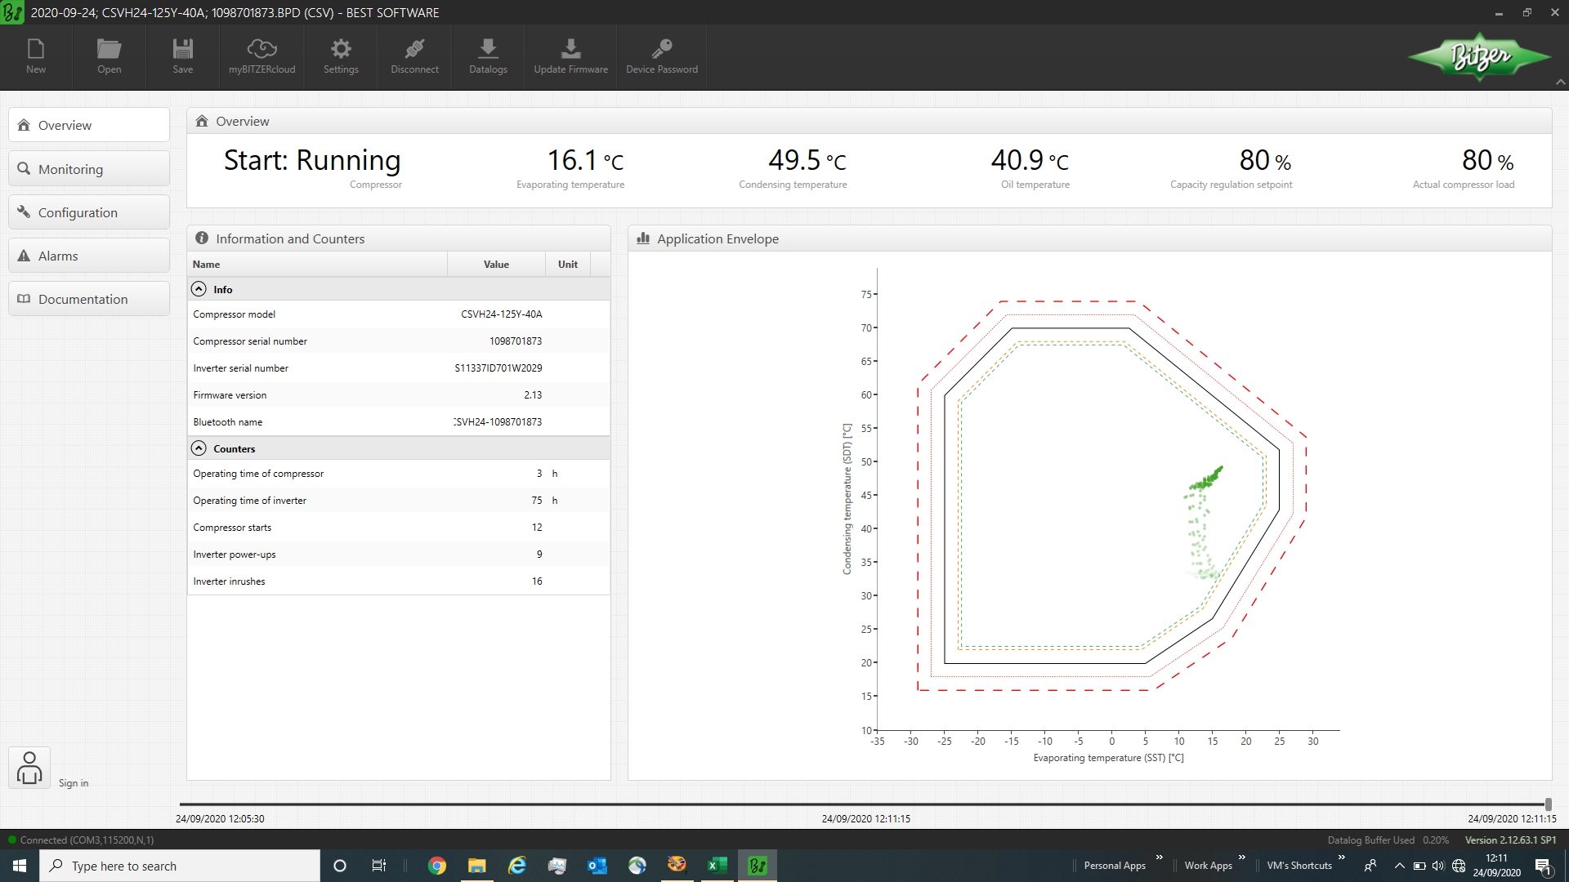Select Operating time of inverter row

[398, 501]
